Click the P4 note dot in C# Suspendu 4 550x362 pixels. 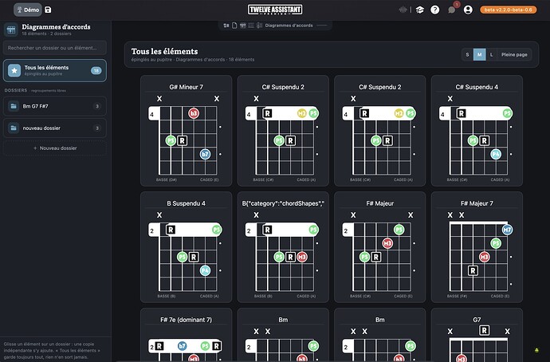(x=496, y=154)
